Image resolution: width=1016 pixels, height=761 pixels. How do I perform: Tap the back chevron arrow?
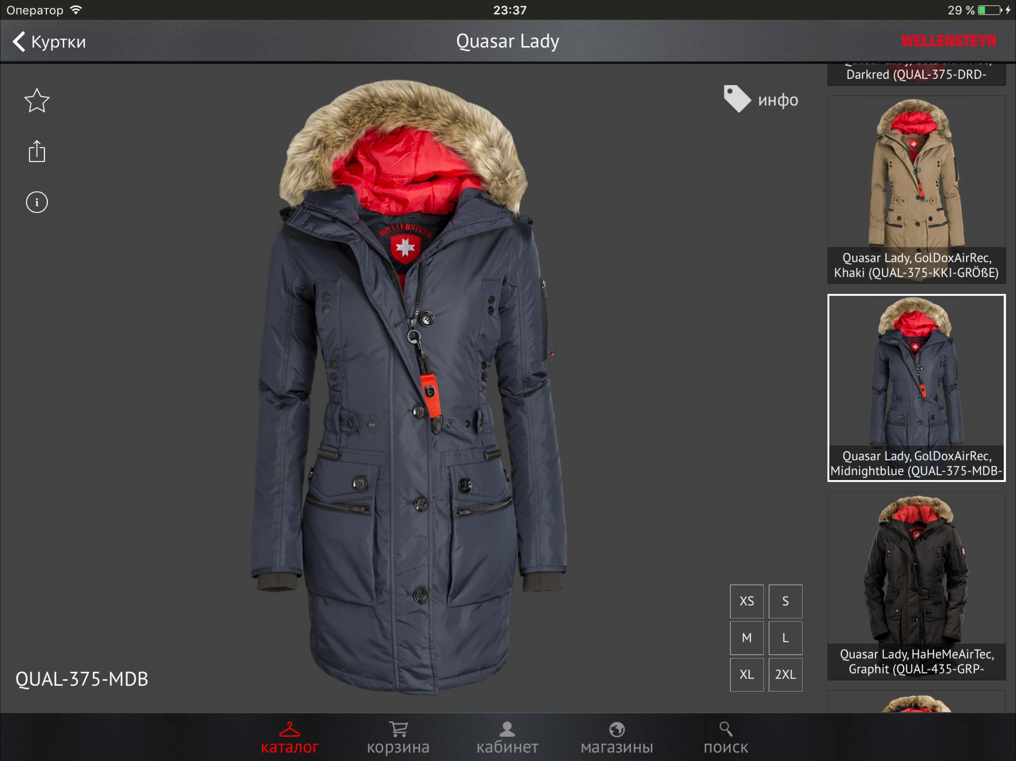pyautogui.click(x=19, y=41)
